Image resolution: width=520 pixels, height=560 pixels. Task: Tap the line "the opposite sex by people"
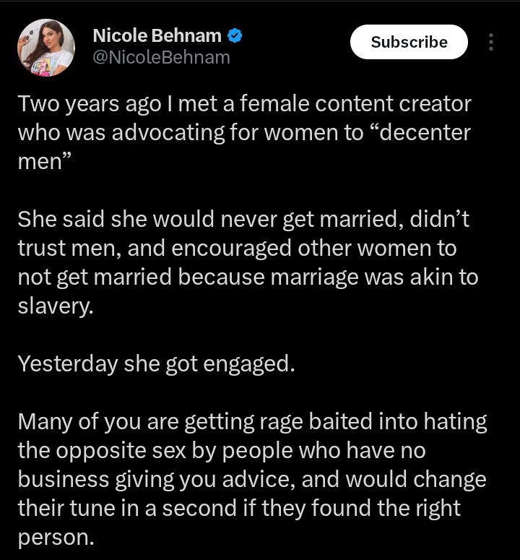click(x=221, y=449)
